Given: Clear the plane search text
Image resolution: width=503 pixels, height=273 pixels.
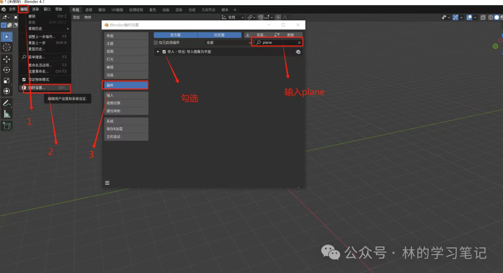Looking at the screenshot, I should 299,43.
